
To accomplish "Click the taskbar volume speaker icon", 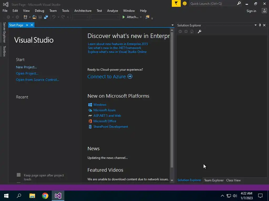I will pos(235,196).
